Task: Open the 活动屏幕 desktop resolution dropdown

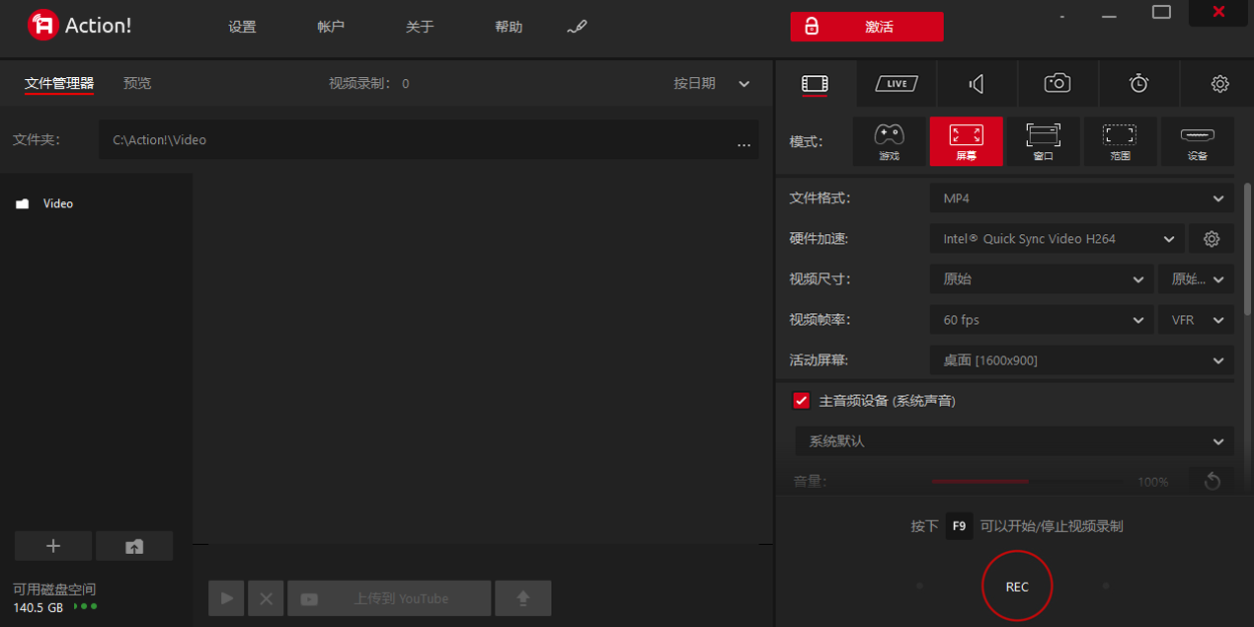Action: click(x=1081, y=359)
